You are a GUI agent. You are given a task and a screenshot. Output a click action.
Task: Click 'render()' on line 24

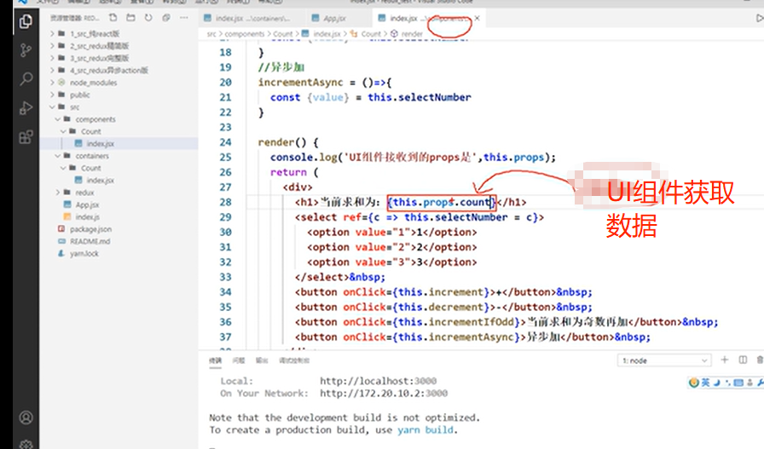(282, 142)
